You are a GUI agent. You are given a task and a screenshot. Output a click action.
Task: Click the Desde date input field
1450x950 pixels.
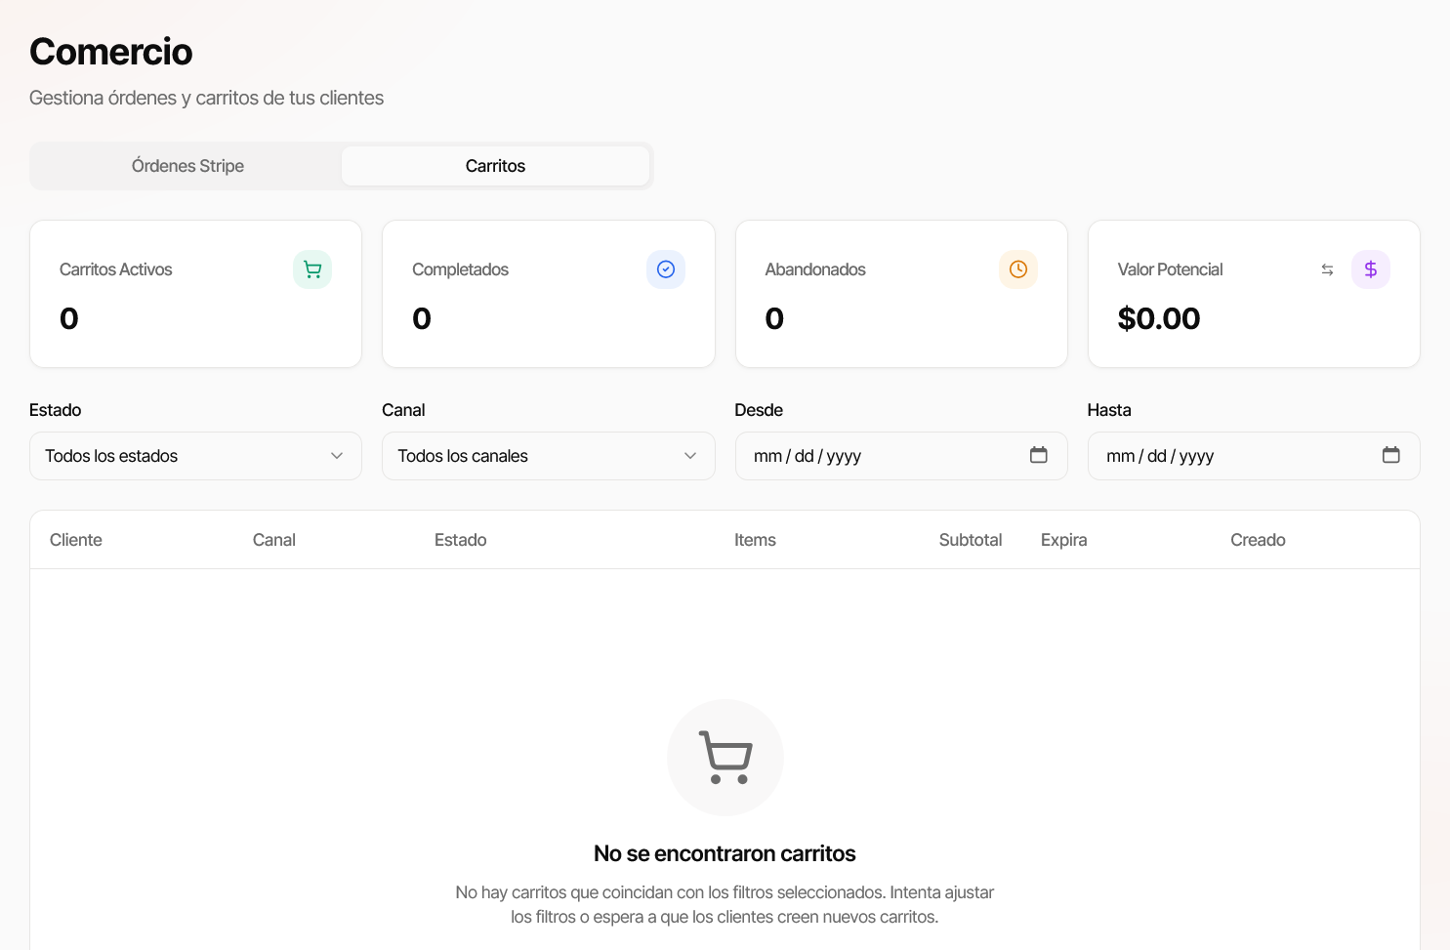[901, 456]
